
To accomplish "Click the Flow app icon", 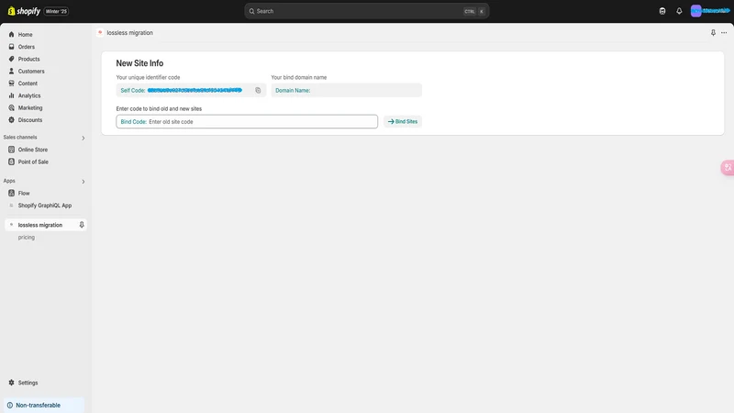I will [x=11, y=193].
